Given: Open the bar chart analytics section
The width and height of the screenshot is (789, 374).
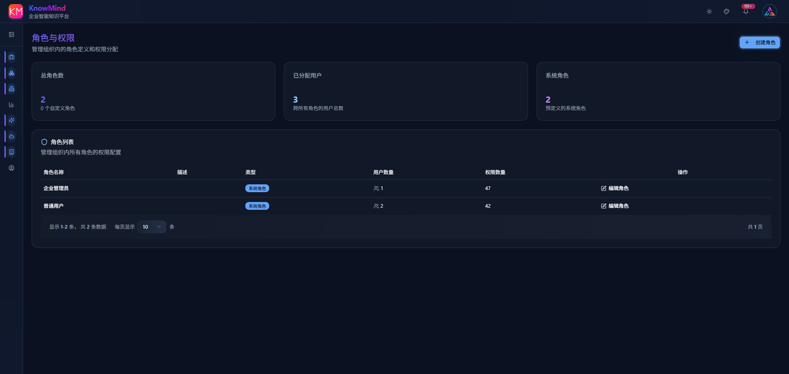Looking at the screenshot, I should pyautogui.click(x=12, y=105).
